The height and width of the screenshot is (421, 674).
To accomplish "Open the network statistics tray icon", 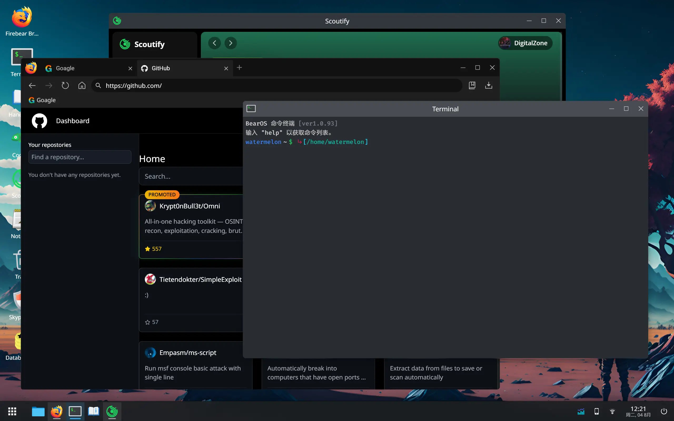I will click(581, 412).
